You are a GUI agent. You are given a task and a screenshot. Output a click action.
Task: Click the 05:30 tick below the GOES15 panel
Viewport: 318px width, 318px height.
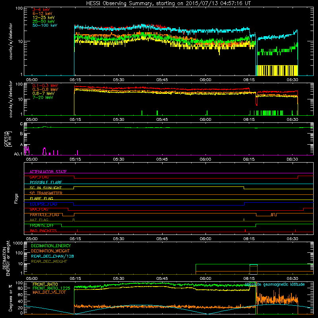click(118, 159)
